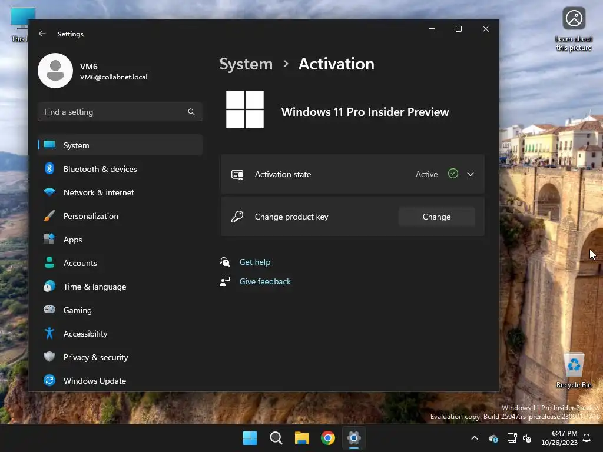Click Change product key button
The image size is (603, 452).
click(436, 217)
